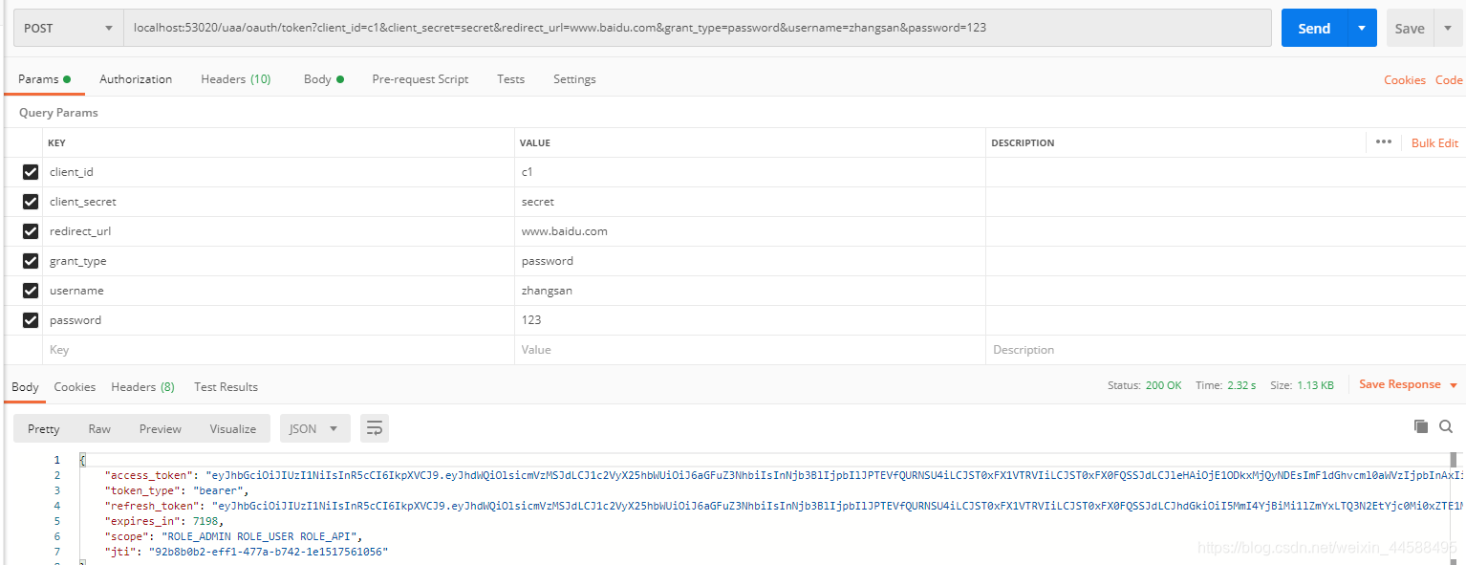The width and height of the screenshot is (1466, 565).
Task: Click the response size 1.13 KB
Action: click(1315, 385)
